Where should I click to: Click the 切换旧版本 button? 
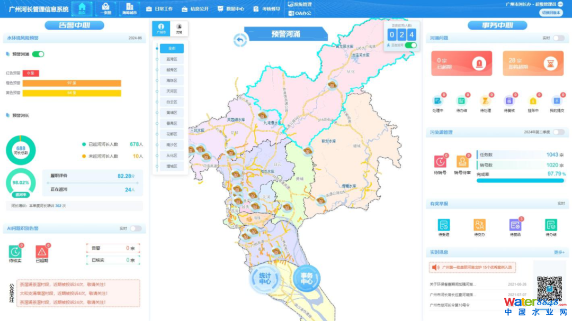(551, 13)
